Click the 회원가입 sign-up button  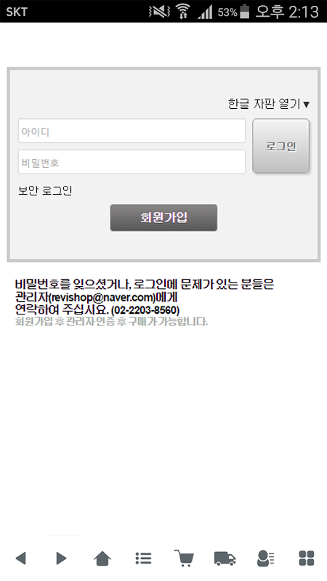click(163, 217)
